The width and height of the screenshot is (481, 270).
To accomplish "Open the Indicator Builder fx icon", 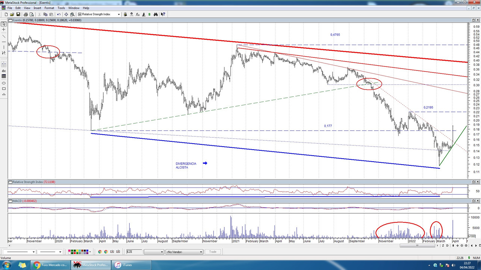I will pyautogui.click(x=138, y=14).
